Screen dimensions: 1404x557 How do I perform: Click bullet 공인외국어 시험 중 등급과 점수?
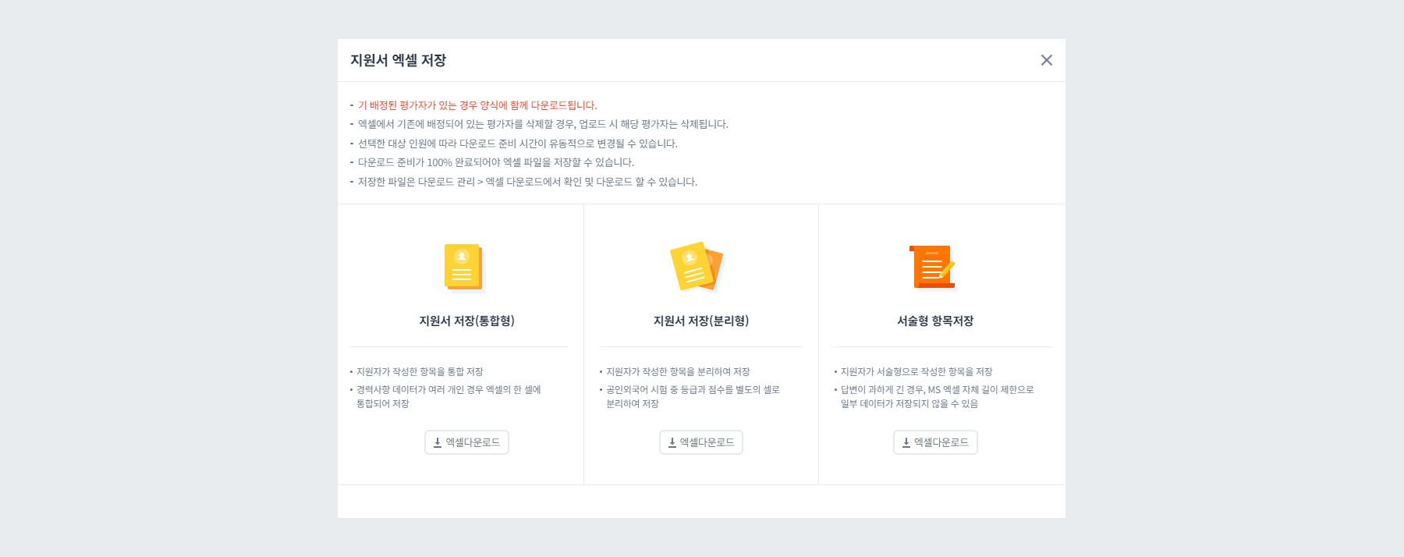click(x=693, y=396)
